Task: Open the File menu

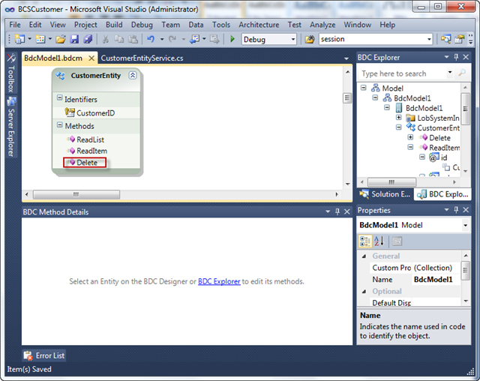Action: 15,25
